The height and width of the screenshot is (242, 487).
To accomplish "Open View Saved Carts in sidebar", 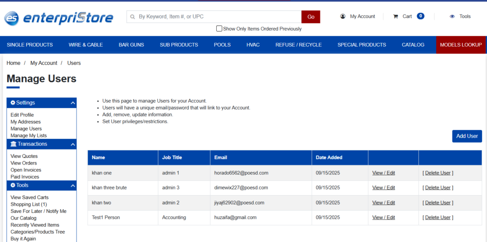I will tap(30, 198).
